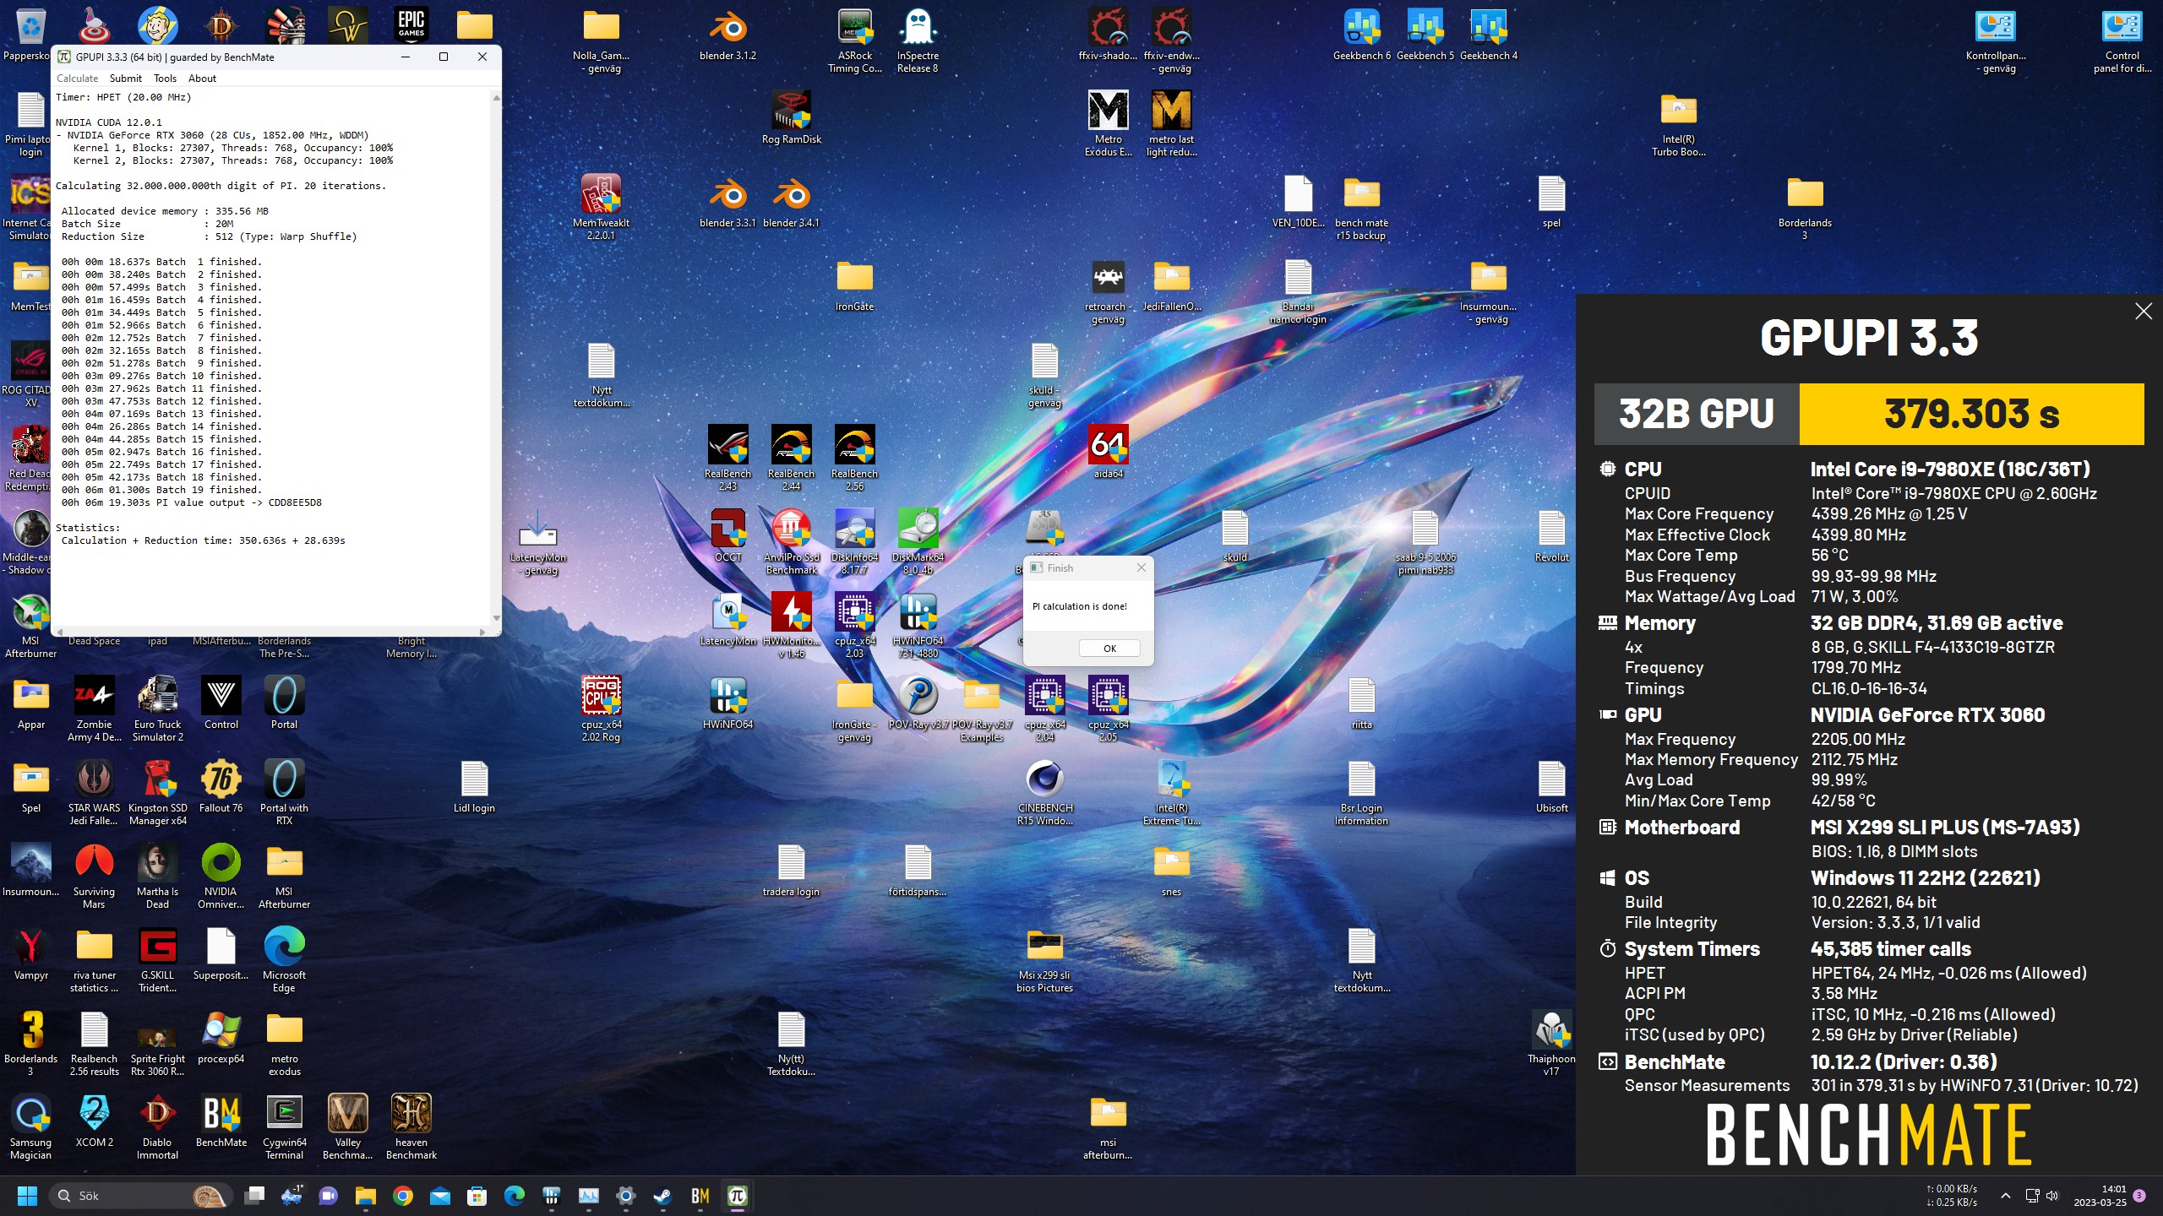Screen dimensions: 2163x1216
Task: Open the clock and date flyout
Action: pos(2100,1196)
